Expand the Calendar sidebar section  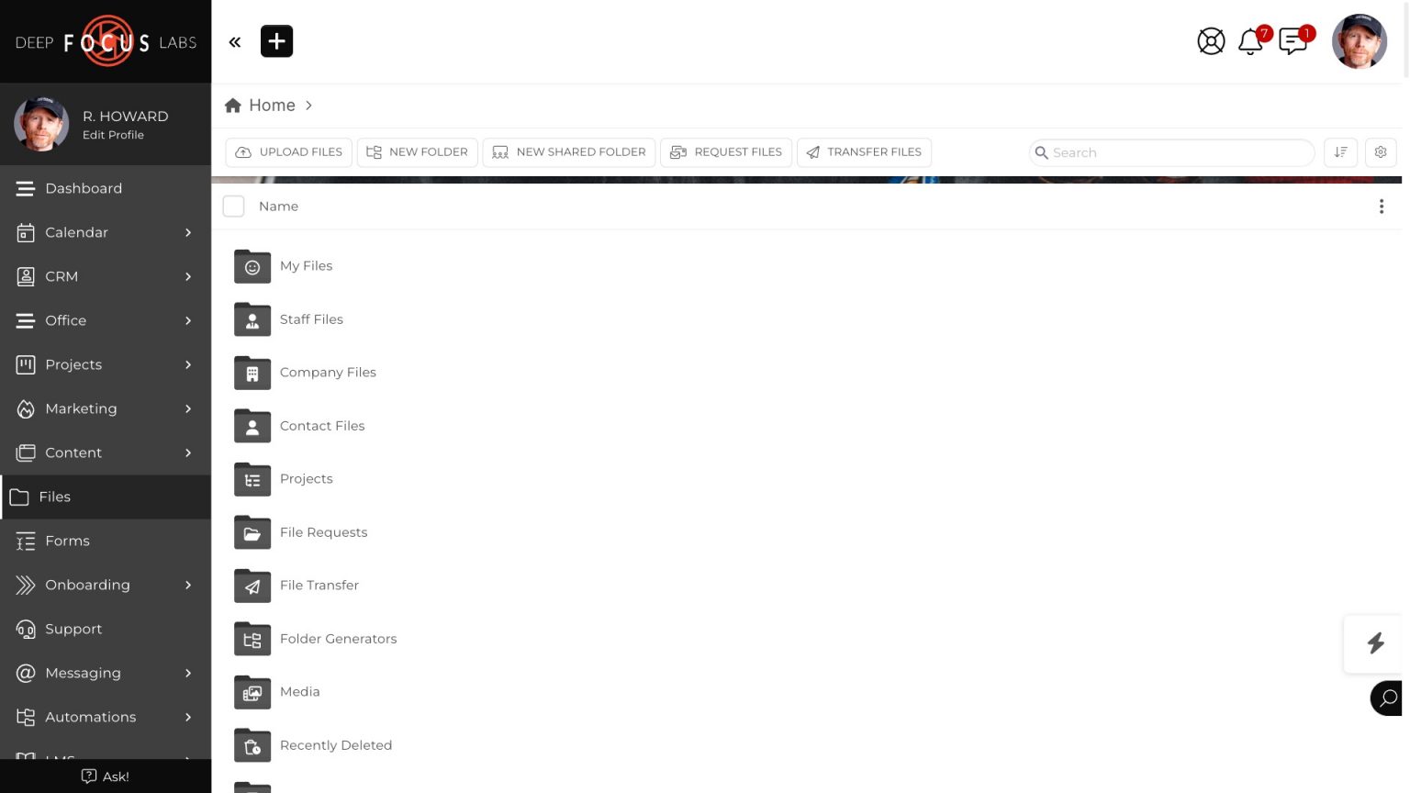click(76, 232)
